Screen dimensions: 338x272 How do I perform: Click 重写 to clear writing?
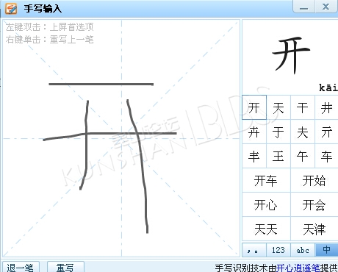65,267
